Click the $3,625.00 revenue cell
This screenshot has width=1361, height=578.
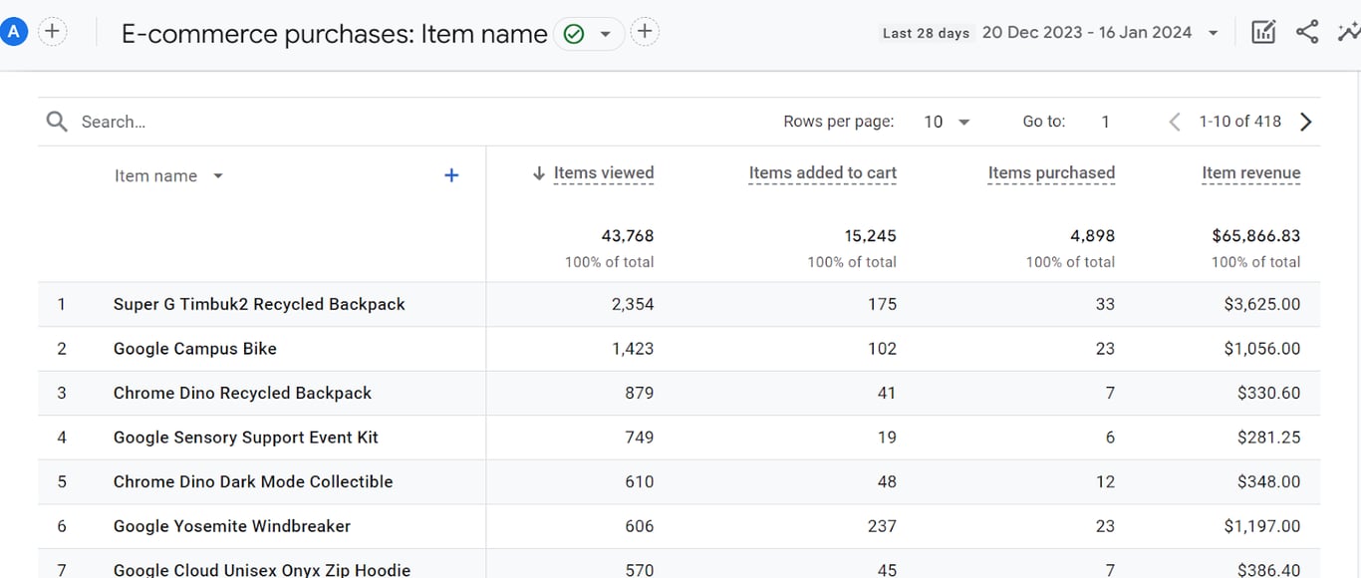[1262, 304]
